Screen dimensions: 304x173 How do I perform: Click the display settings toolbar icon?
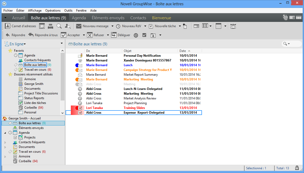tap(205, 26)
